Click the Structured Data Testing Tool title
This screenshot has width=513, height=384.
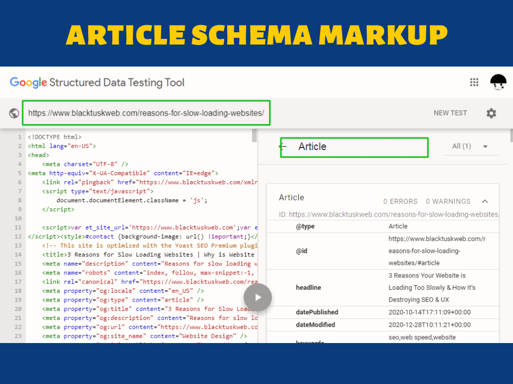coord(117,82)
